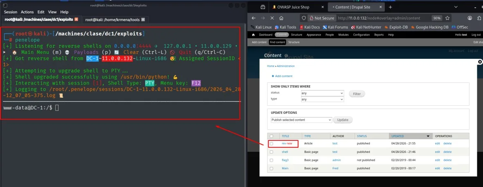Click the Filter button
The height and width of the screenshot is (187, 483).
point(357,94)
